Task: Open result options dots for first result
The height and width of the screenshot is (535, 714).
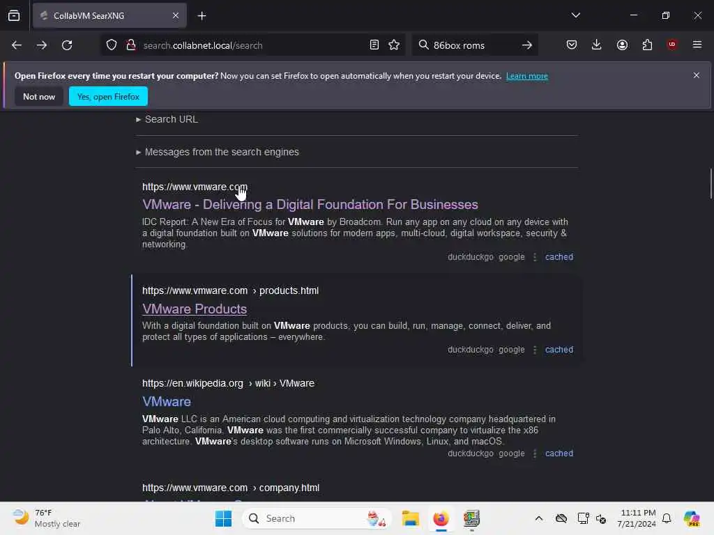Action: pyautogui.click(x=535, y=257)
